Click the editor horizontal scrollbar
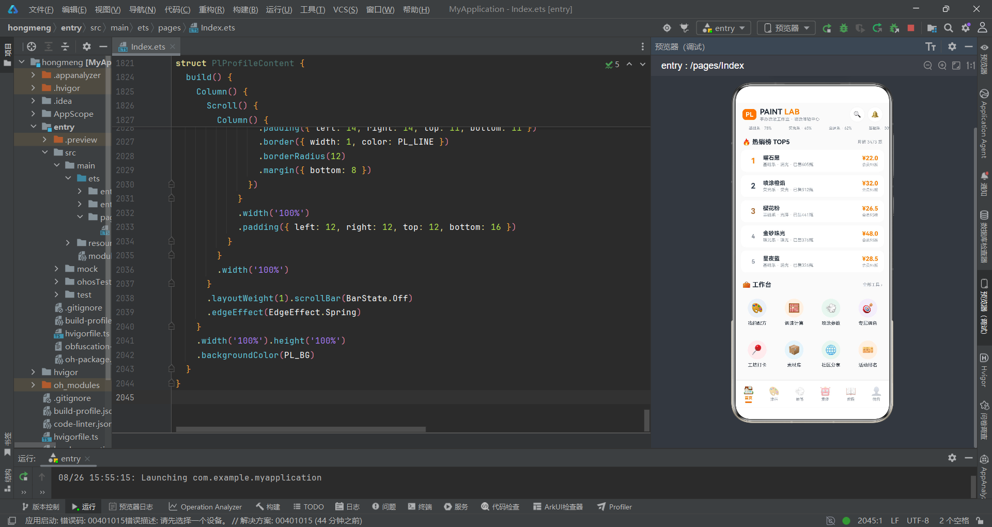 tap(301, 429)
